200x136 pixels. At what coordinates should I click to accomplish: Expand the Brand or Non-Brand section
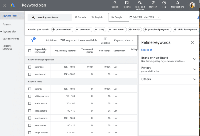pos(194,59)
